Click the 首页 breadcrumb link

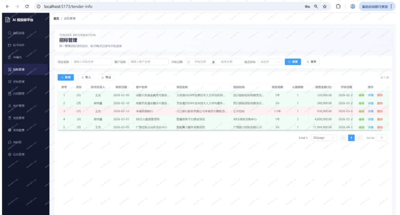pos(56,19)
